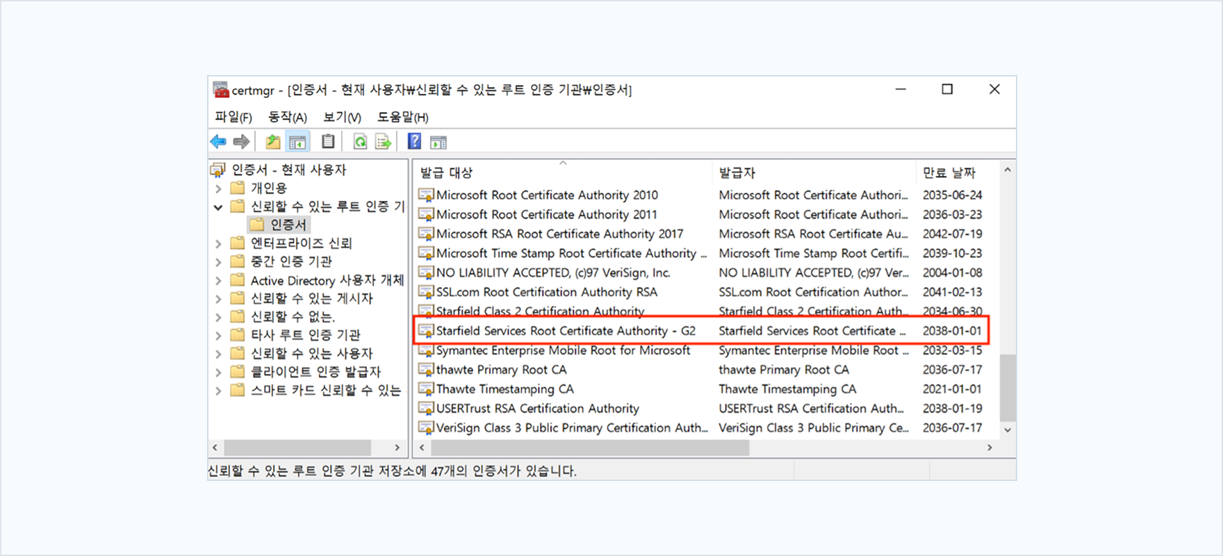Expand the 클라이언트 인증 발급자 node
The width and height of the screenshot is (1223, 556).
pos(218,372)
